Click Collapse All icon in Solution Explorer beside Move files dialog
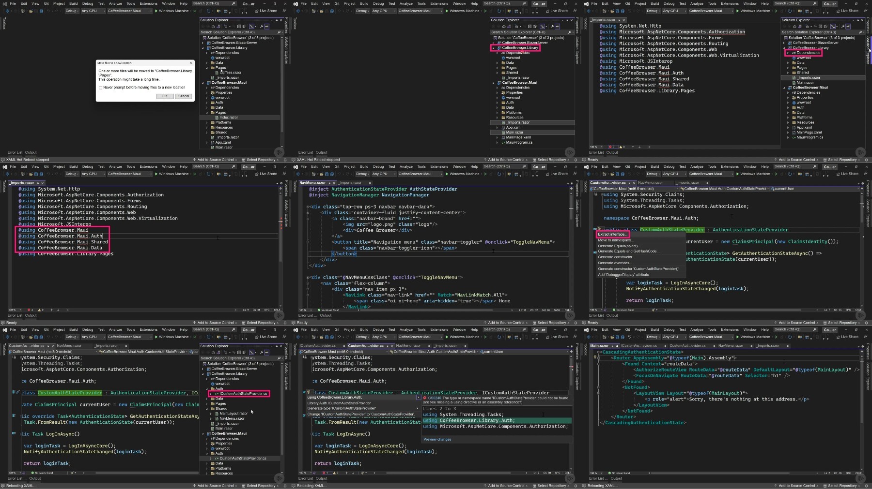872x489 pixels. [238, 27]
